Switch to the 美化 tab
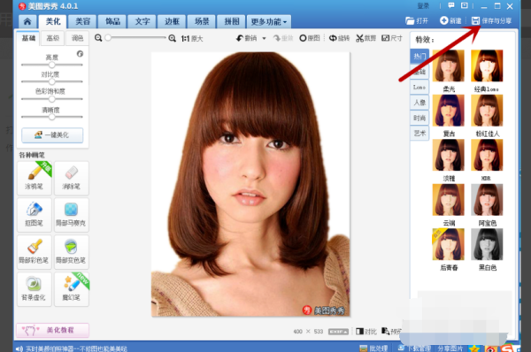The width and height of the screenshot is (531, 352). (53, 21)
